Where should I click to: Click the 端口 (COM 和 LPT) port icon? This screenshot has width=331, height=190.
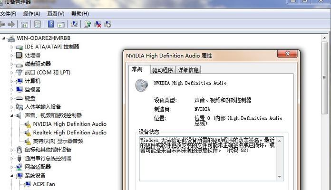(19, 73)
